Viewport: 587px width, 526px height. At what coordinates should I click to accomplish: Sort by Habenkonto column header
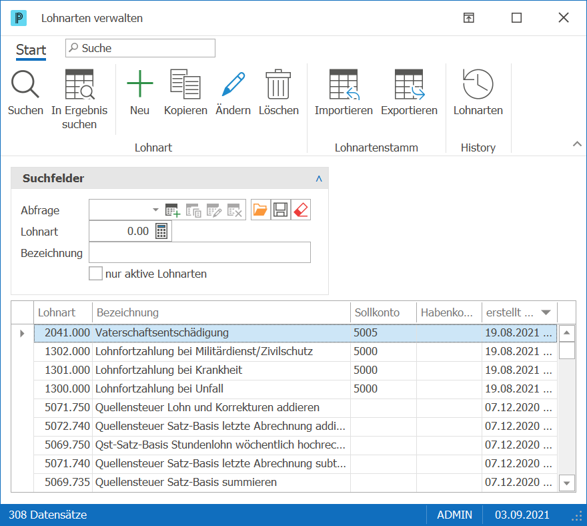[449, 312]
